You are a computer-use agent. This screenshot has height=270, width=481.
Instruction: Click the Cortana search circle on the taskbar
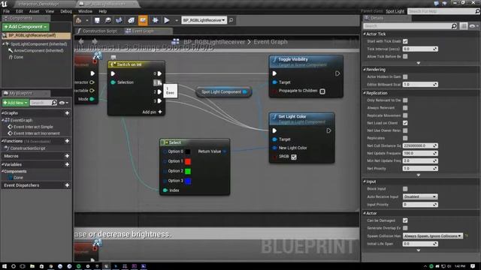click(x=14, y=266)
